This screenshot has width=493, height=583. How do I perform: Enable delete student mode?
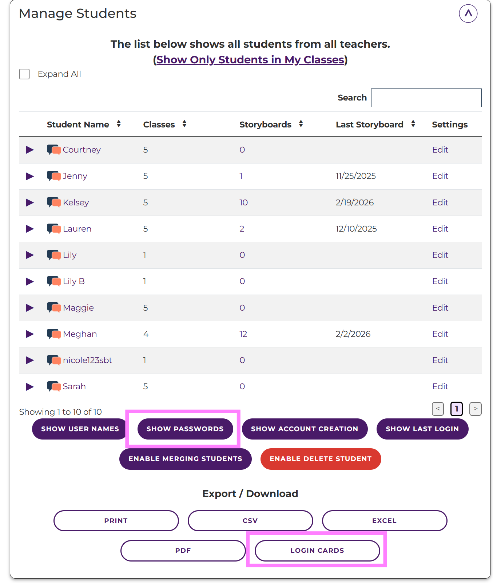click(x=321, y=459)
